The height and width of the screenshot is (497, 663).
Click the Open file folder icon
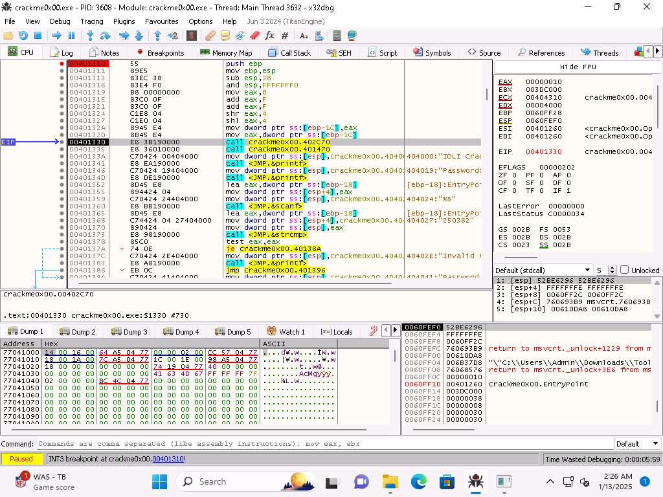8,36
